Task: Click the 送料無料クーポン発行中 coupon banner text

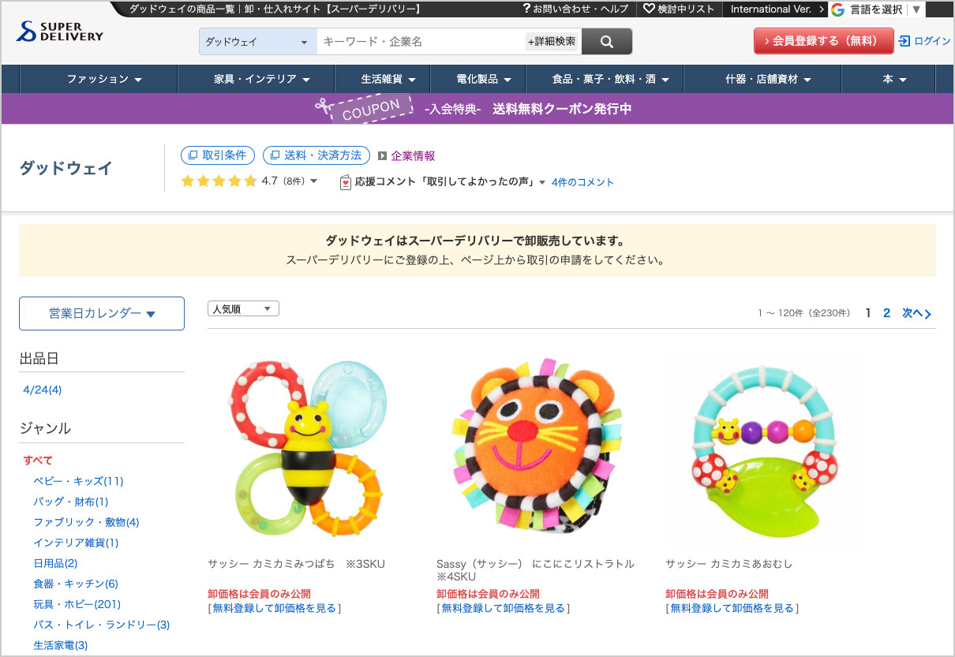Action: click(562, 109)
